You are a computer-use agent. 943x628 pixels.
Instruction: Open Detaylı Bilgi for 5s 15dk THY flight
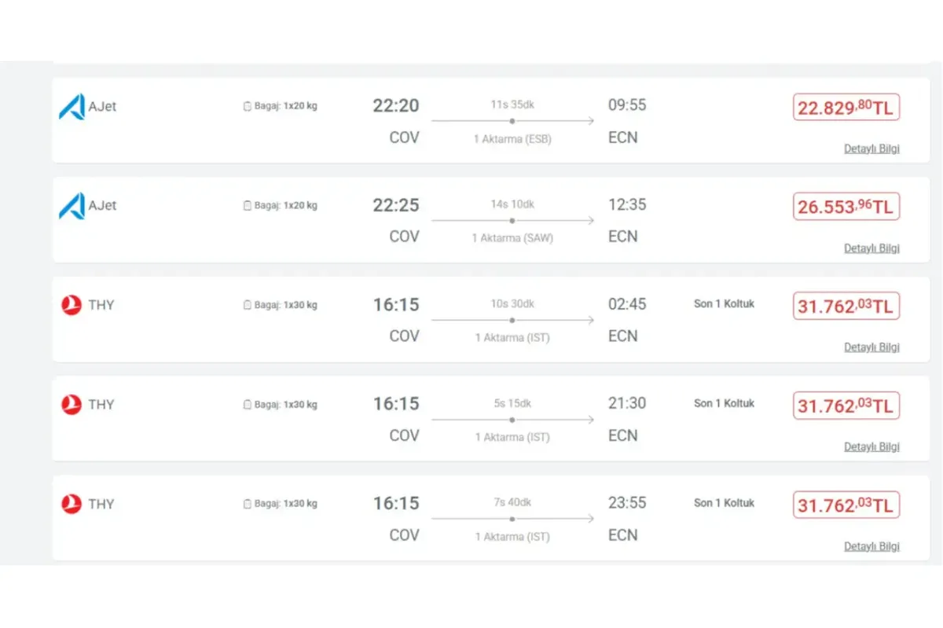pos(871,446)
